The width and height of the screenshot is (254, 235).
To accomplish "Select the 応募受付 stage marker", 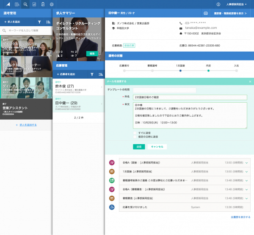I will click(124, 71).
